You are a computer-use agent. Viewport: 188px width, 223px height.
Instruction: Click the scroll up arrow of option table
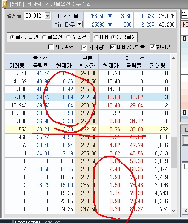tap(174, 58)
